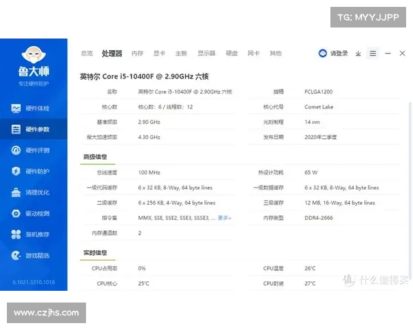Open the 网卡 network card tab
Image resolution: width=413 pixels, height=330 pixels.
click(253, 54)
